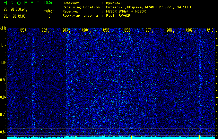
Task: Click the double yellow meteor marker after 1209
Action: pos(200,137)
